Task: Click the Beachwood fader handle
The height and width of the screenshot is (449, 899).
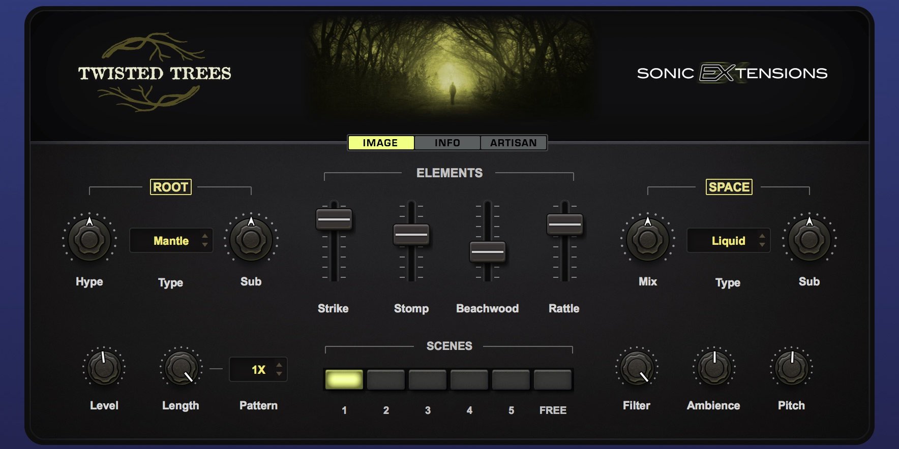Action: 487,251
